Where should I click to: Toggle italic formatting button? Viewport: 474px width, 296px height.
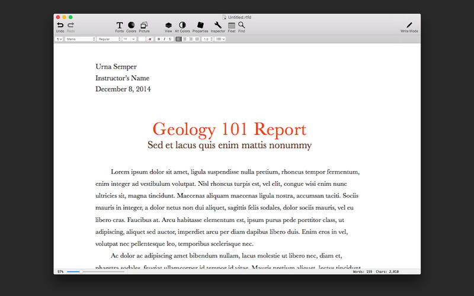[x=164, y=39]
